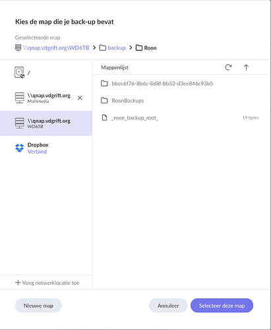
Task: Navigate to \\qnap.vdgrift.org\WD6TB breadcrumb
Action: click(x=56, y=48)
